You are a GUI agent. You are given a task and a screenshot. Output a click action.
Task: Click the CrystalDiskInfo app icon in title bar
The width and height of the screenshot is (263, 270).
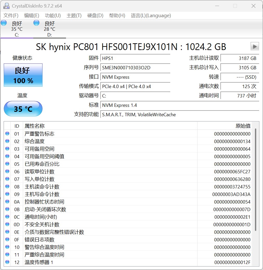[x=6, y=6]
